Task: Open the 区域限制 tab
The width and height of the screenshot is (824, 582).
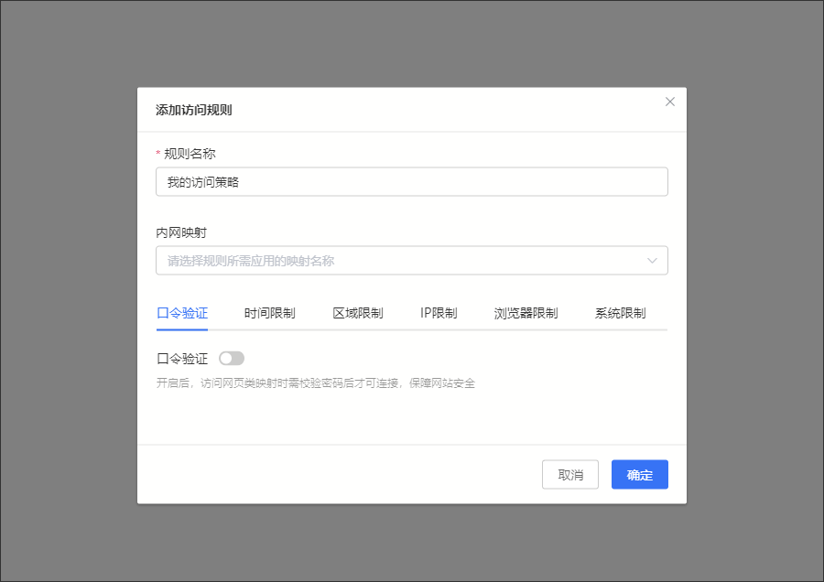Action: tap(357, 313)
